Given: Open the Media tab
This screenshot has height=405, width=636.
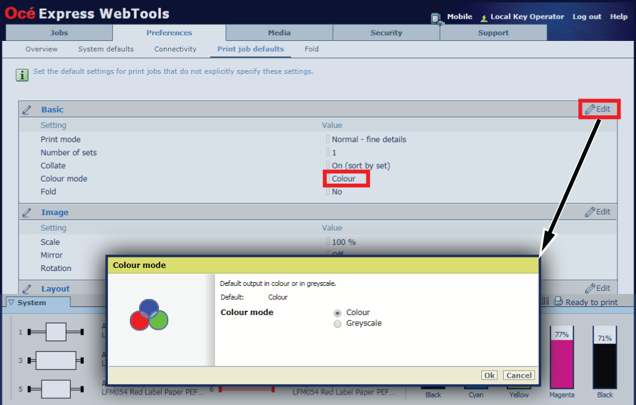Looking at the screenshot, I should pyautogui.click(x=279, y=33).
